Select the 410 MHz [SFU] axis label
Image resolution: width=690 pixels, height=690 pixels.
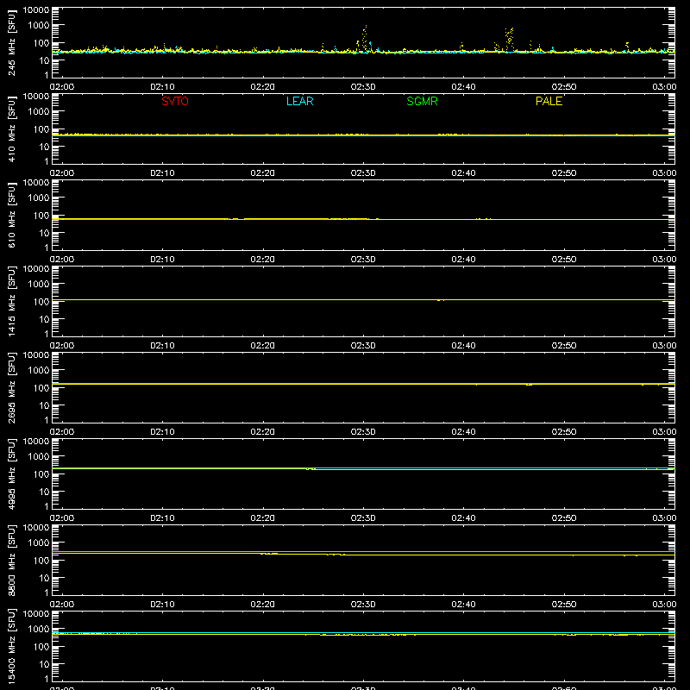pos(12,129)
